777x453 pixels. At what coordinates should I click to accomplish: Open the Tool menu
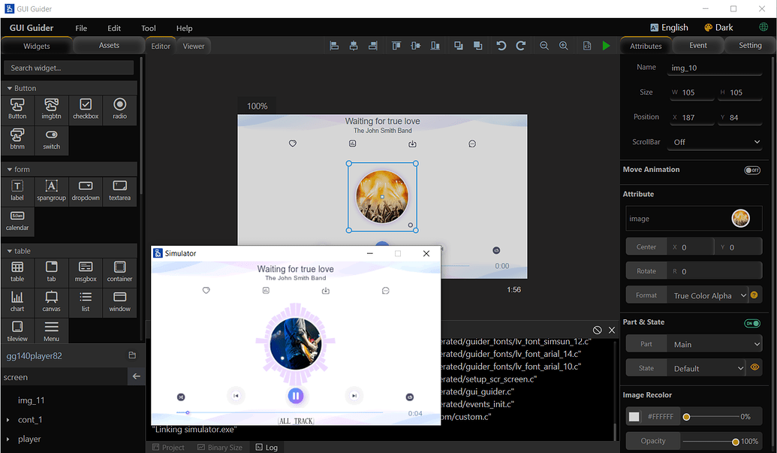click(148, 28)
